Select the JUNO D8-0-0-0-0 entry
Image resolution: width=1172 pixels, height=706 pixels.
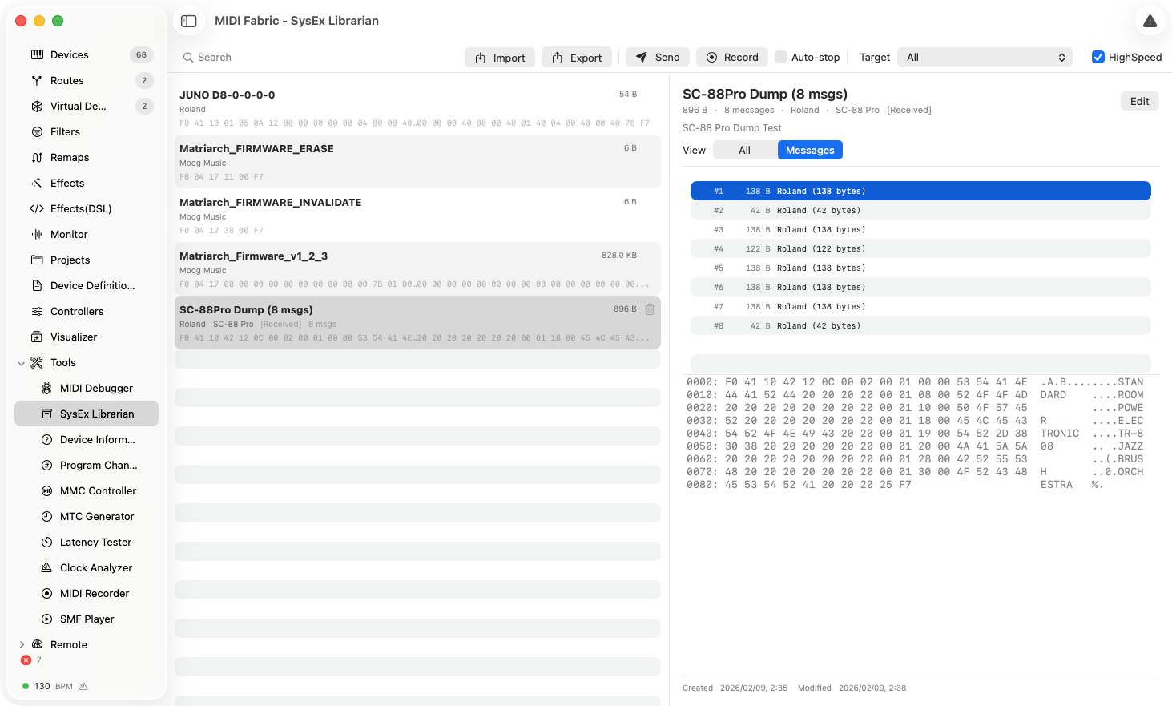pos(417,107)
